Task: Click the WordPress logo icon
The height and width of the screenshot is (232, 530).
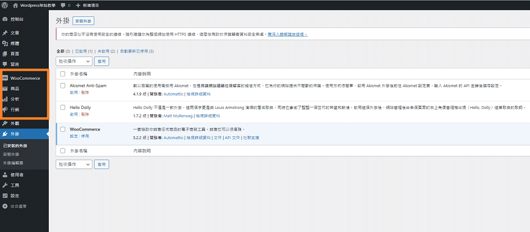Action: coord(5,5)
